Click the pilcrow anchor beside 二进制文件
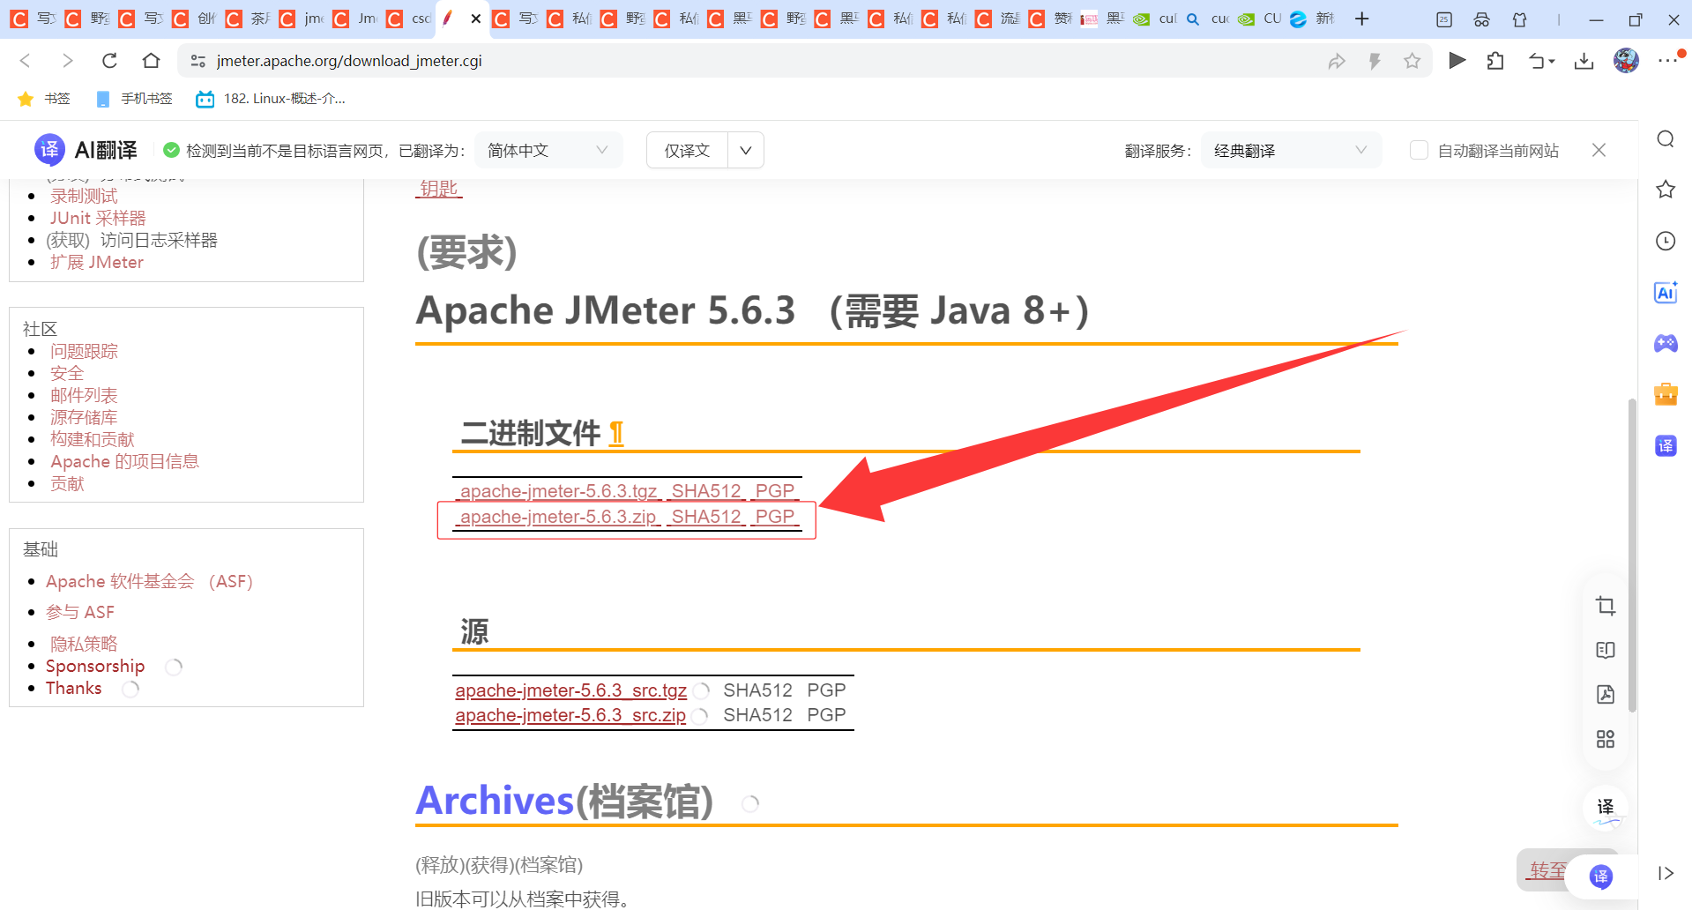The height and width of the screenshot is (910, 1692). point(616,433)
